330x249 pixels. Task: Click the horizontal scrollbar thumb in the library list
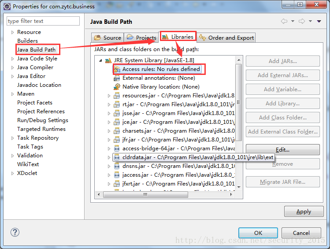pyautogui.click(x=145, y=195)
